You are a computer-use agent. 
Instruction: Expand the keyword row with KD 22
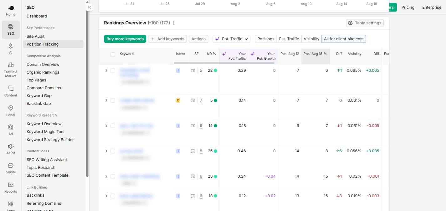tap(106, 71)
